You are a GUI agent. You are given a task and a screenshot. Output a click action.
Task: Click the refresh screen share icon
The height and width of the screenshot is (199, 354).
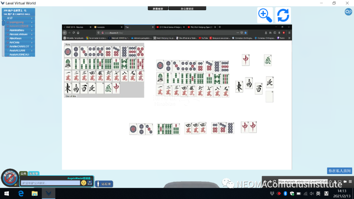(x=283, y=15)
